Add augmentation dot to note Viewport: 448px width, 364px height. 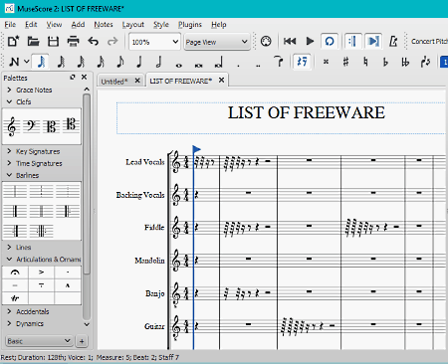coord(238,66)
